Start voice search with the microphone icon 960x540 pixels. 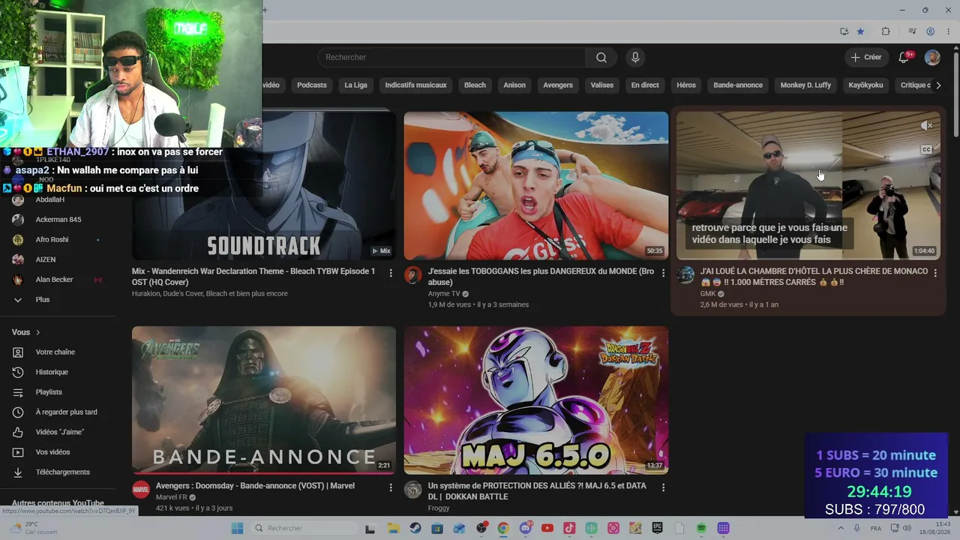(x=635, y=58)
